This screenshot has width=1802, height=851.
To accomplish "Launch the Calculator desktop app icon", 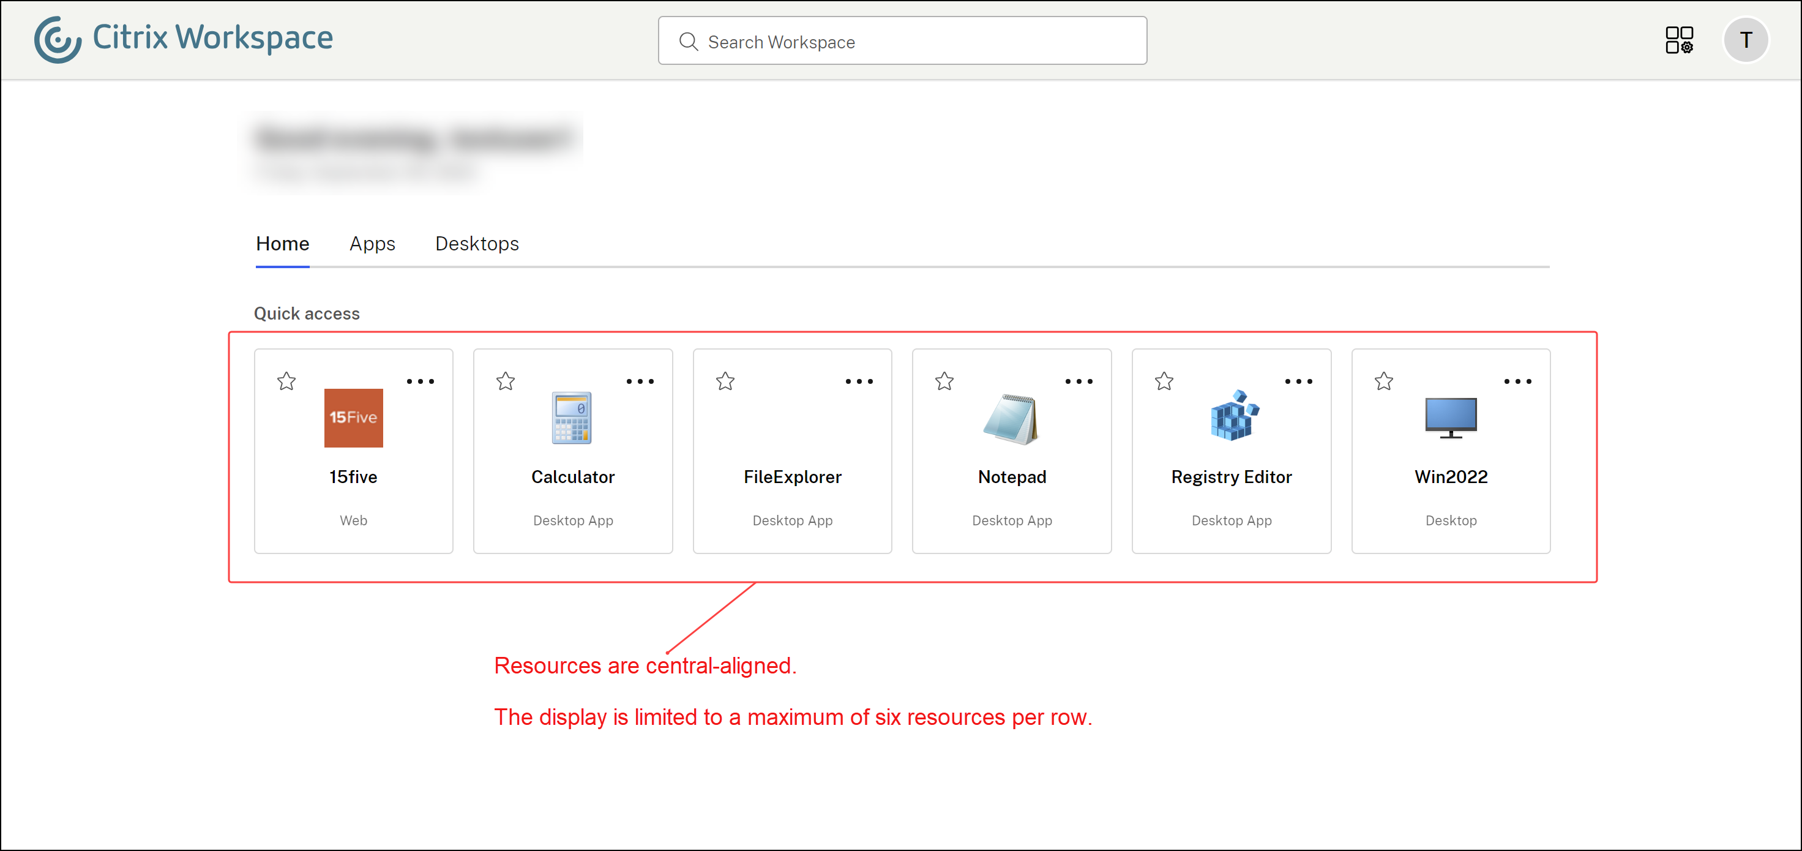I will (572, 418).
